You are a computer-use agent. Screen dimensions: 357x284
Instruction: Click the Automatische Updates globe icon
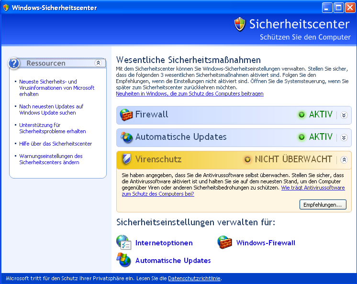(126, 137)
